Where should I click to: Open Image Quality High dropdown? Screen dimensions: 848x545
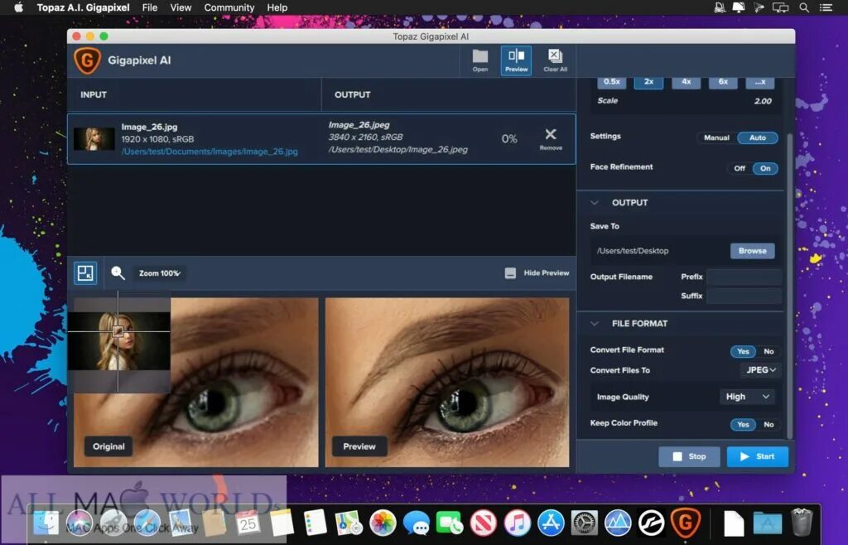coord(747,397)
